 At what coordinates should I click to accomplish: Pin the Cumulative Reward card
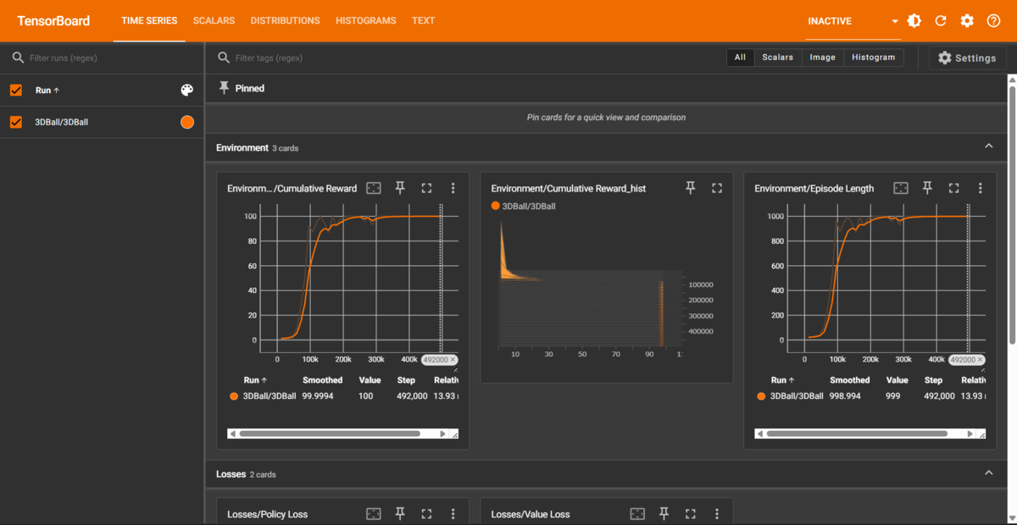[x=400, y=188]
